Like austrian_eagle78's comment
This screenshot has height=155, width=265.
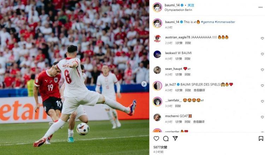(x=262, y=39)
